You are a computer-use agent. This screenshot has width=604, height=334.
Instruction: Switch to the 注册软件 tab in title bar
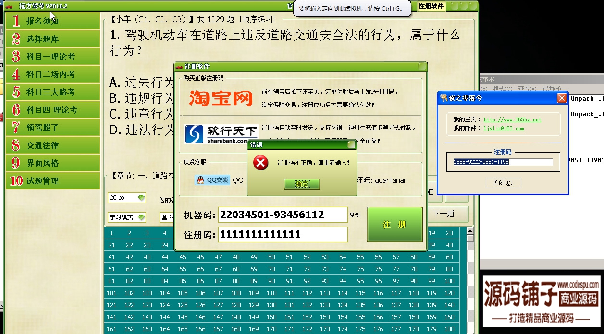tap(431, 6)
